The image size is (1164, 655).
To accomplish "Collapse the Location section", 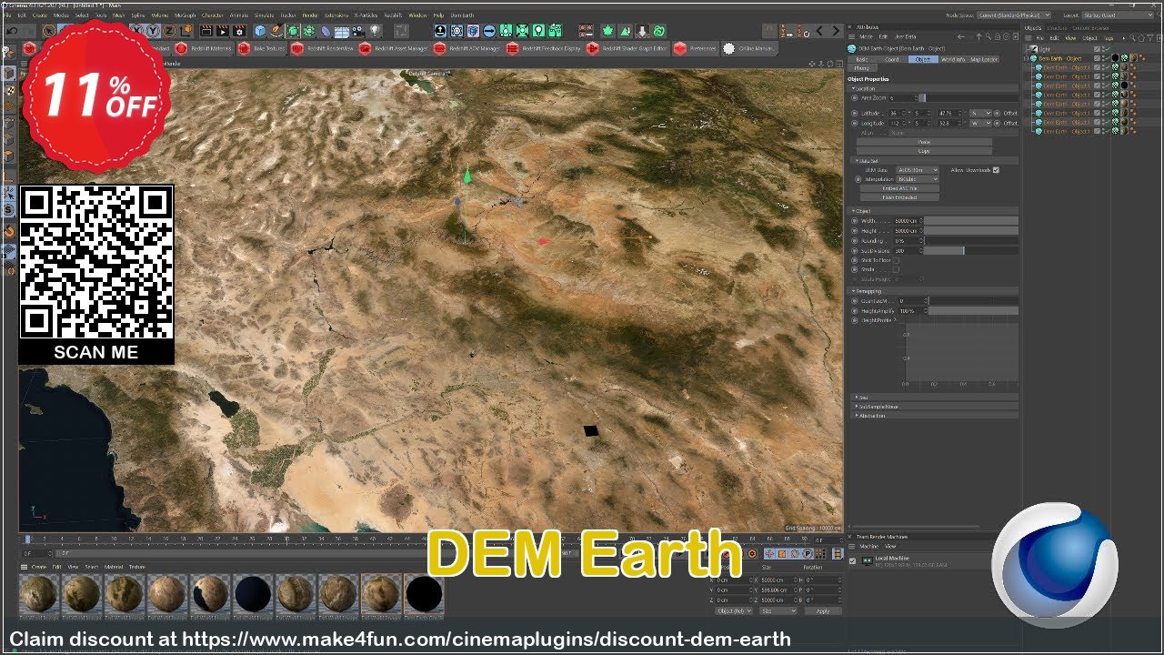I will (x=853, y=88).
